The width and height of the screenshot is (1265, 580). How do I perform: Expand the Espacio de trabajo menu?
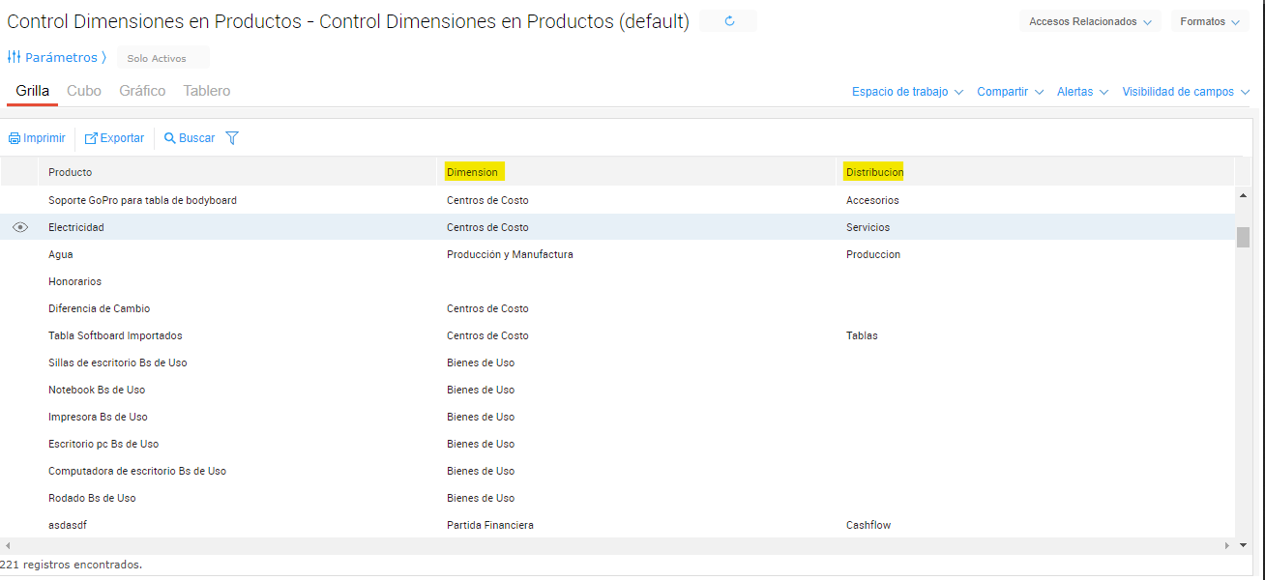pos(907,92)
